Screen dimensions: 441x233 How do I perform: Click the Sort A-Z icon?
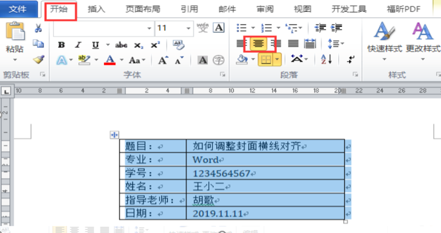point(327,59)
